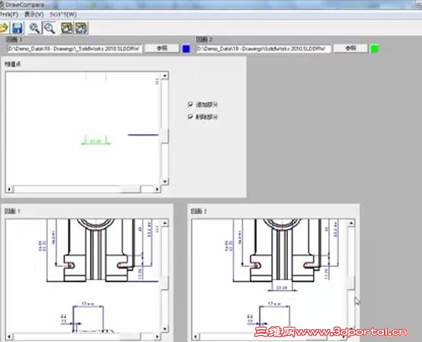The height and width of the screenshot is (342, 422).
Task: Click the lower 図面 1 horizontal scrollbar thumb
Action: (x=130, y=337)
